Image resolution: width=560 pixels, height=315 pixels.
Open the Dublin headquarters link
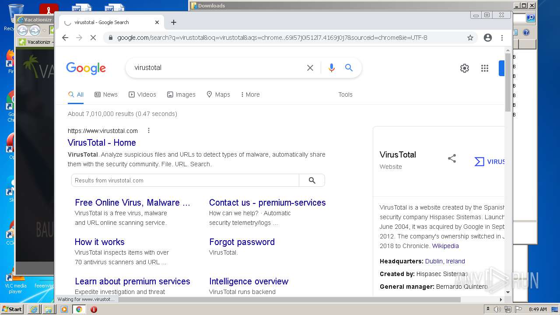click(x=434, y=261)
